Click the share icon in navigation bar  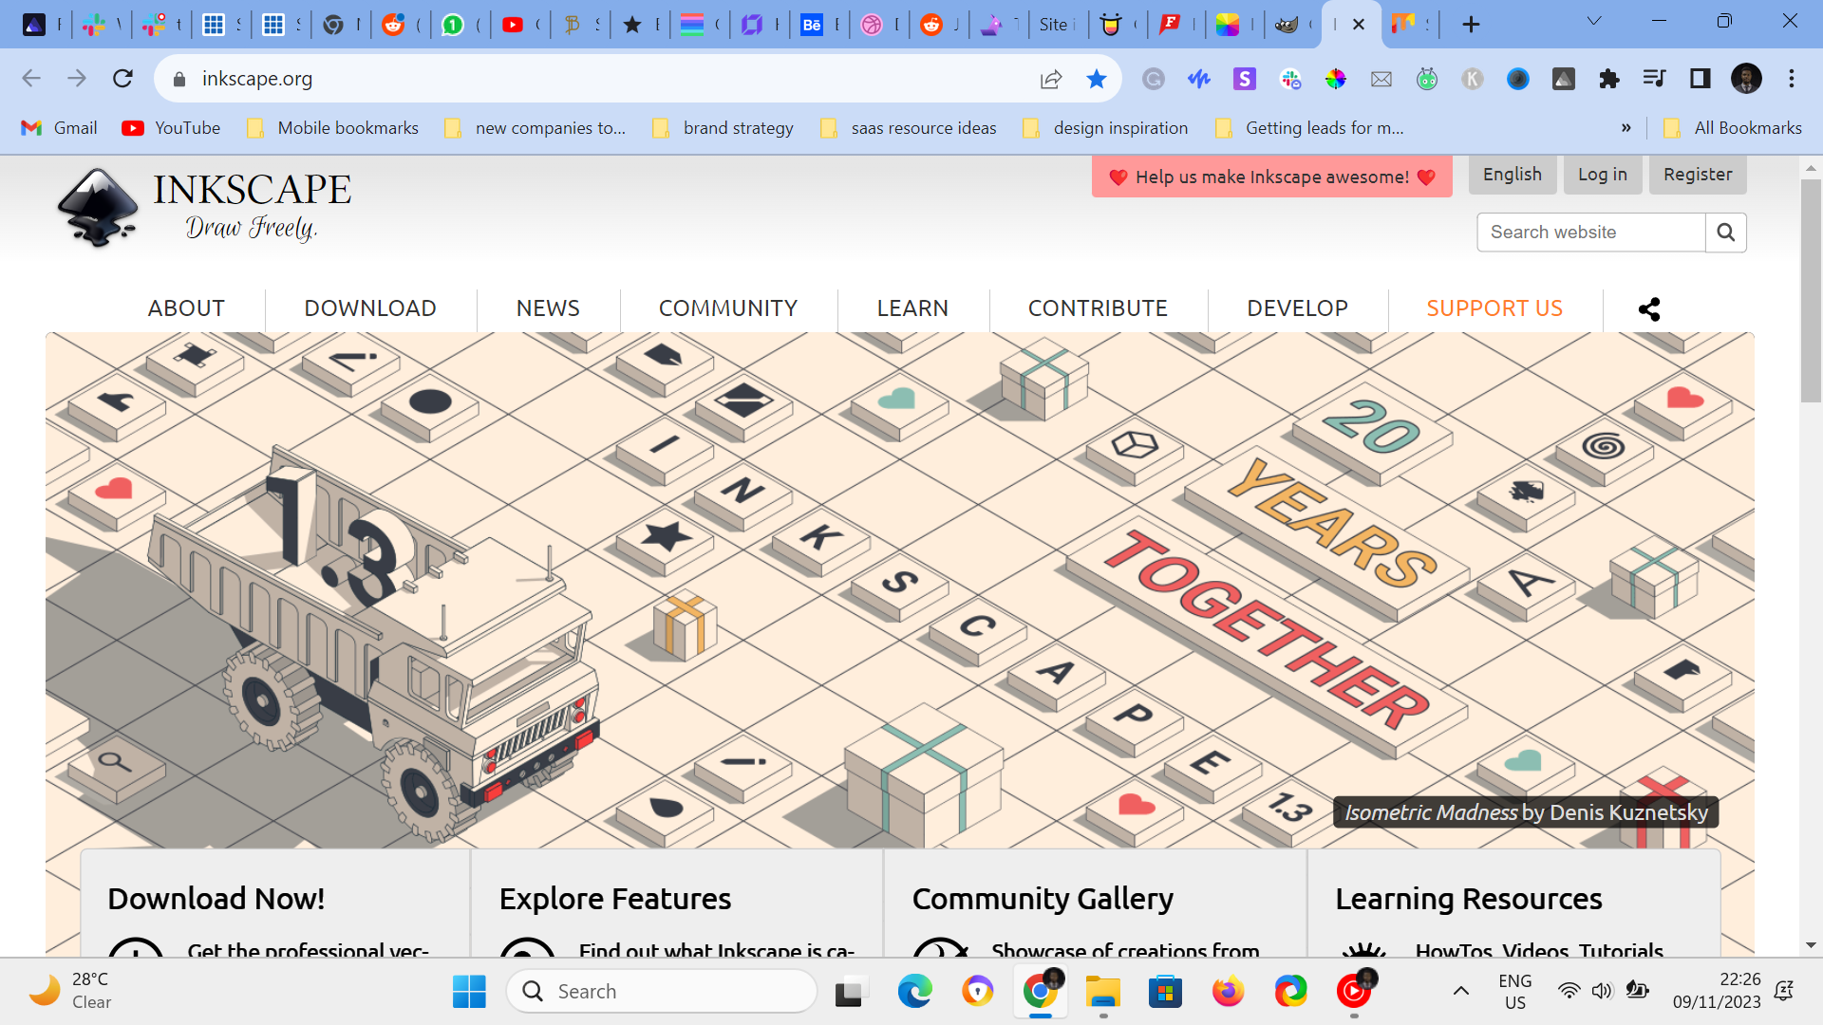point(1649,308)
